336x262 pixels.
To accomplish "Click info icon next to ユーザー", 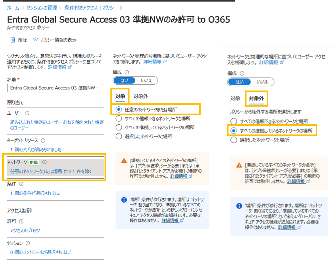I will pyautogui.click(x=27, y=113).
